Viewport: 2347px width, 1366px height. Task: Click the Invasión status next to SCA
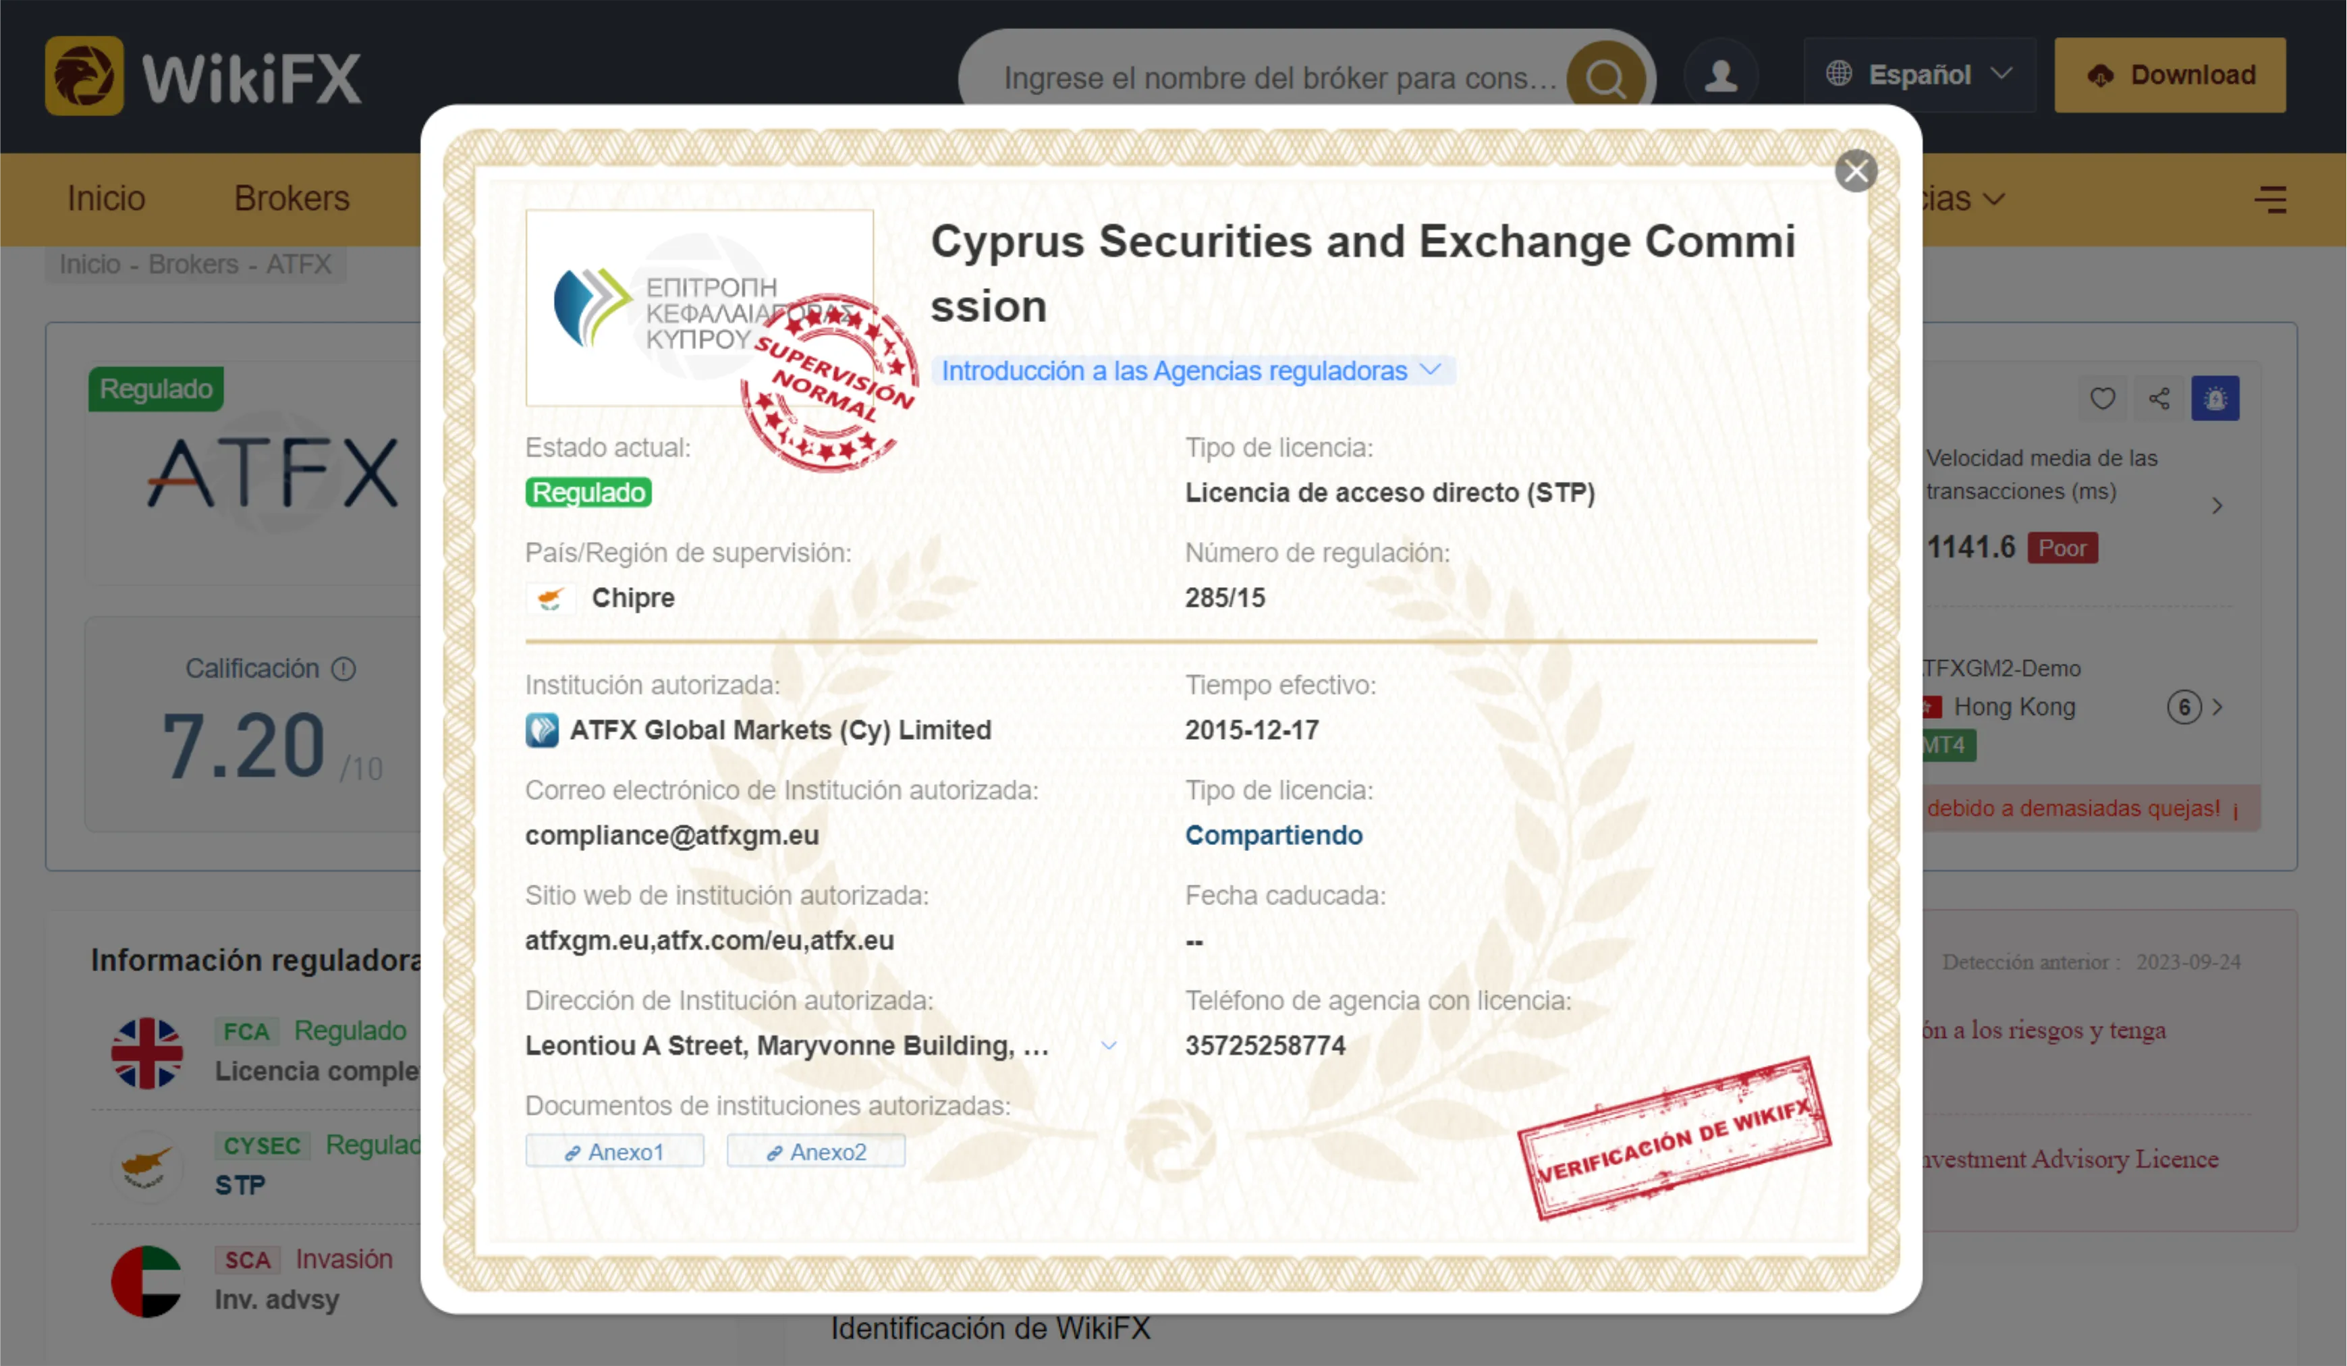pyautogui.click(x=345, y=1259)
